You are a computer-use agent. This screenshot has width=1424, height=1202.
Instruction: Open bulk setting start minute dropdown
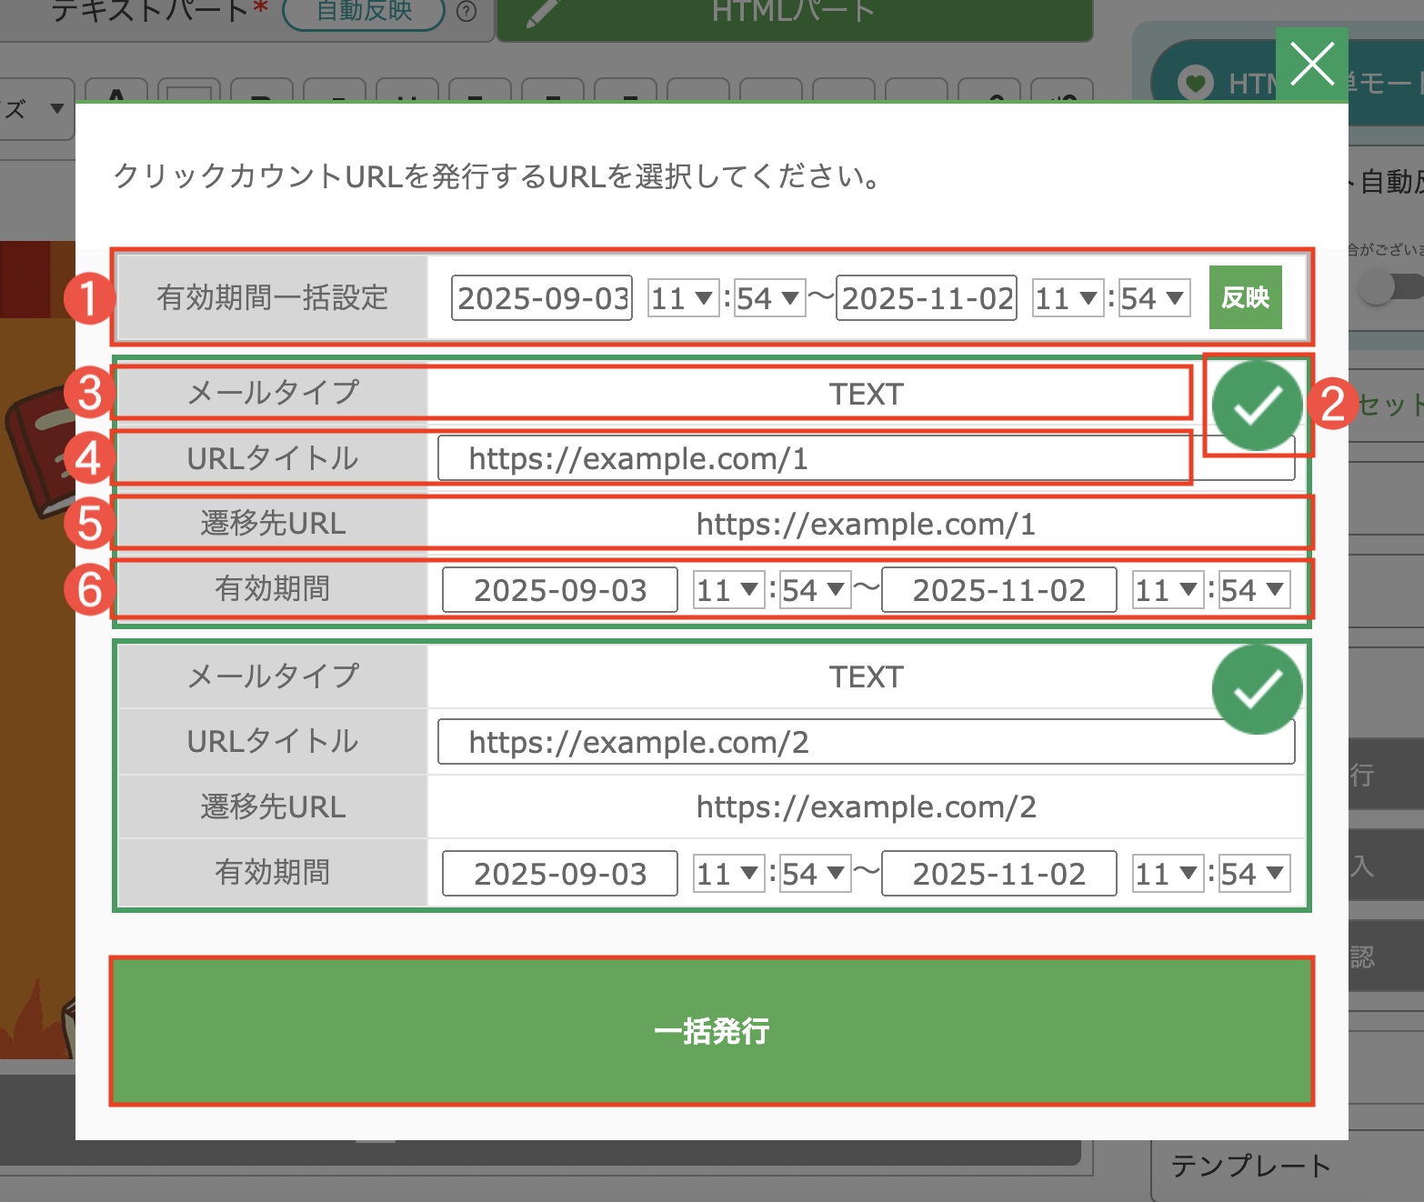pos(768,298)
